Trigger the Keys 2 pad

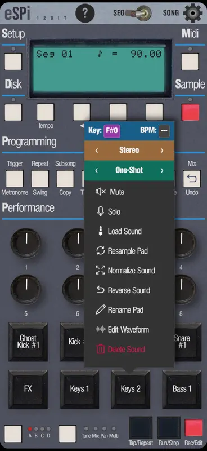pyautogui.click(x=130, y=389)
